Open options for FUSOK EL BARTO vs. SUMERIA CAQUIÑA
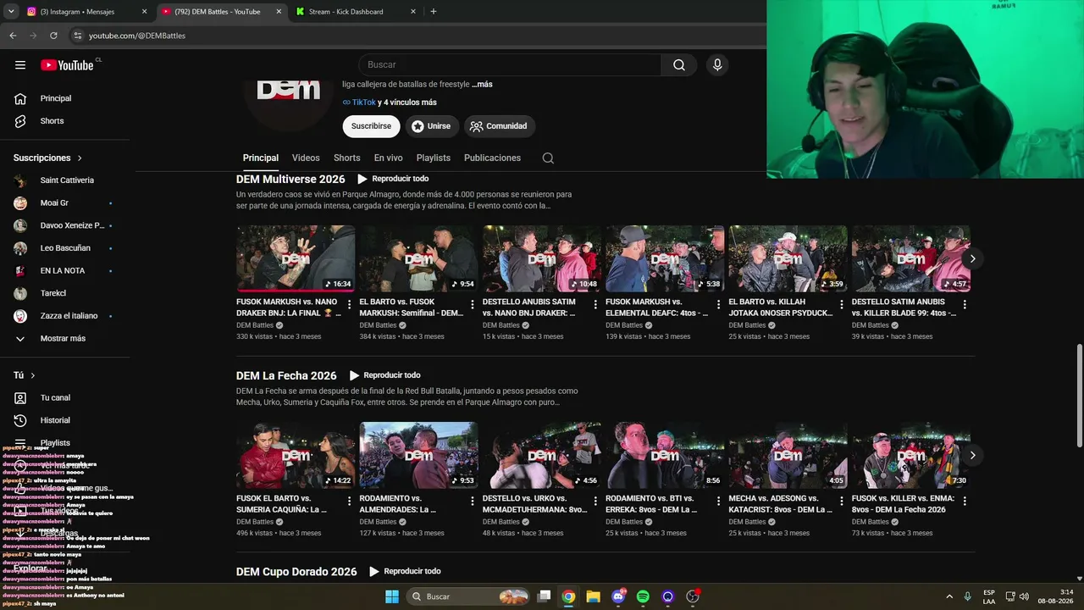1084x610 pixels. click(x=349, y=502)
